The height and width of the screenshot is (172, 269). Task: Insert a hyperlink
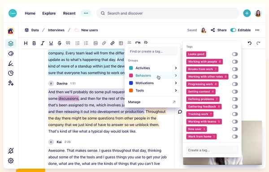113,43
